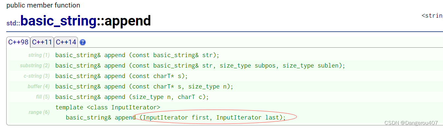
Task: Switch to the C++11 tab
Action: pos(42,42)
